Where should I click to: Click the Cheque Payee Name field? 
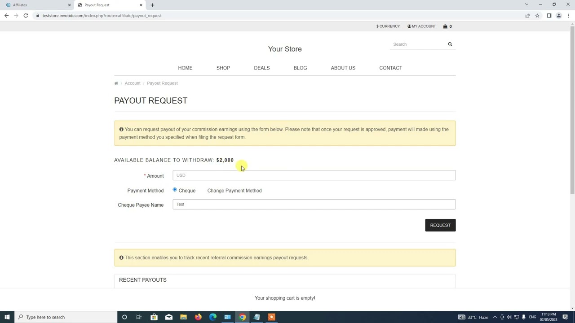point(314,205)
